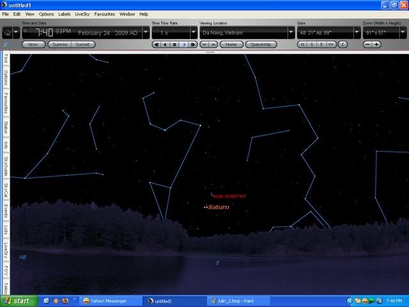The height and width of the screenshot is (307, 409).
Task: Stop the time flow playback
Action: (174, 45)
